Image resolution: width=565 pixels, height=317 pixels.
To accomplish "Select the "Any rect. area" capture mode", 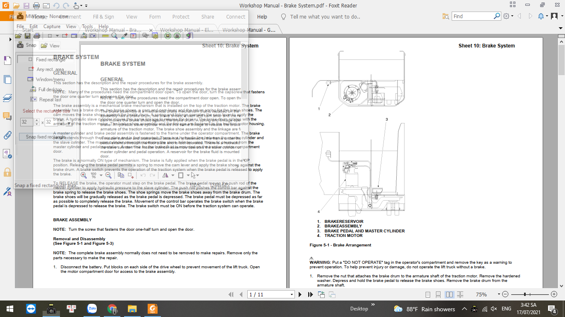I will coord(50,69).
